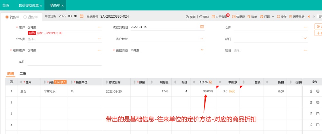Viewport: 322px width, 134px height.
Task: Delete row 2 with the trash icon
Action: 311,102
